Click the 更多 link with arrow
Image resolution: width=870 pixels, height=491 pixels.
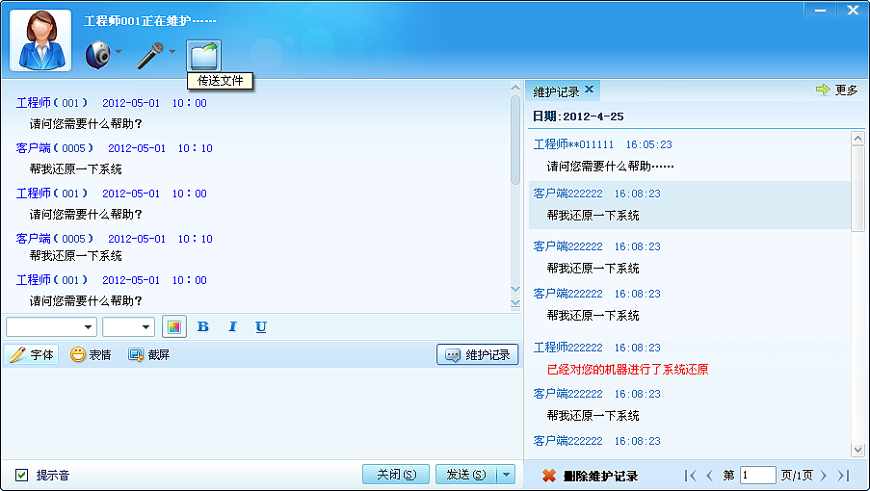tap(836, 90)
